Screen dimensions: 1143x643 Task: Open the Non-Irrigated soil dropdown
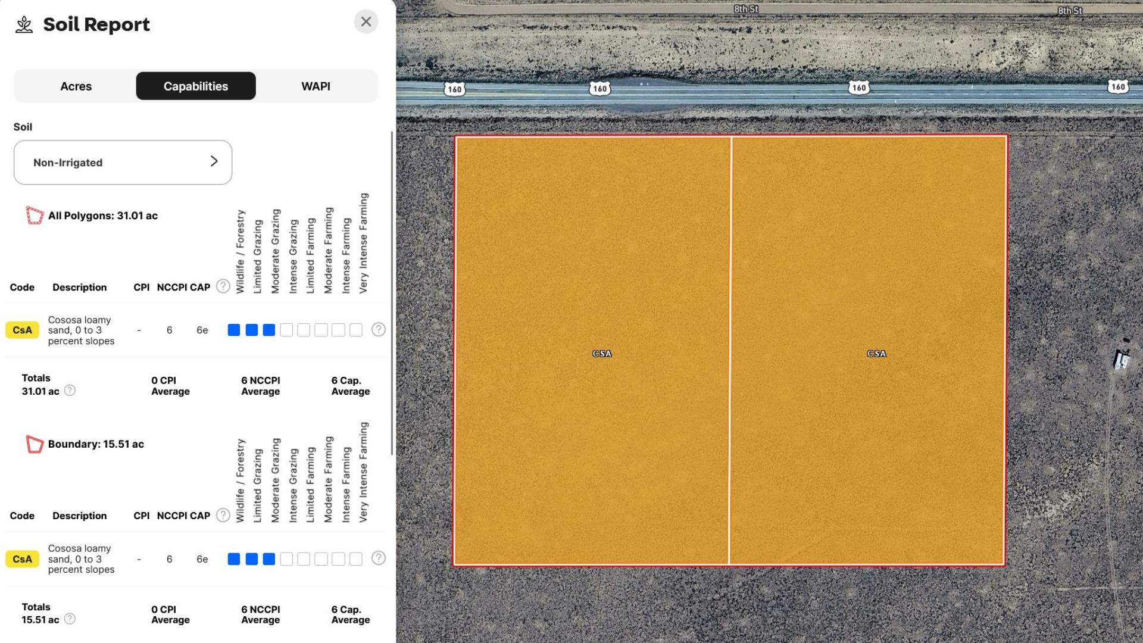[123, 163]
